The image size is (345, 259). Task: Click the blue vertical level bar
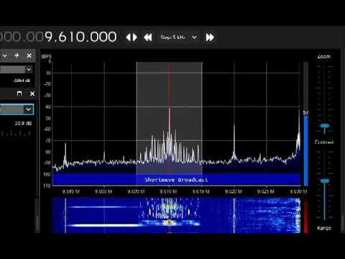point(306,149)
